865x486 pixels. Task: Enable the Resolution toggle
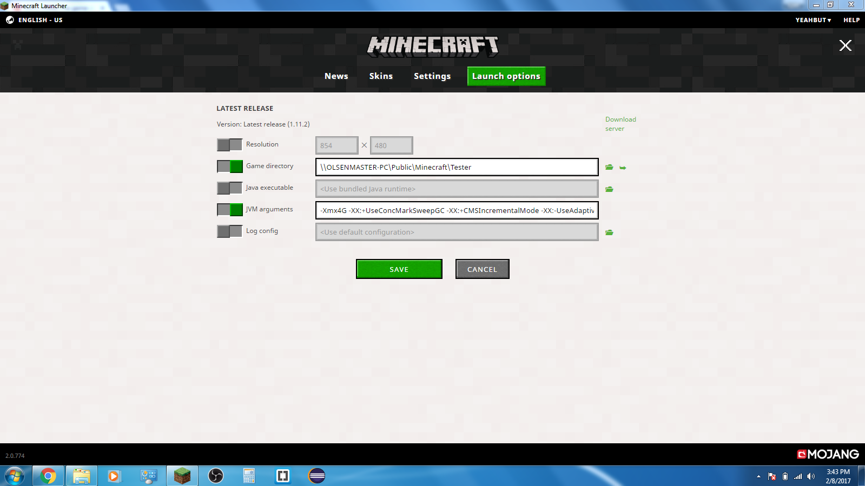(x=229, y=145)
